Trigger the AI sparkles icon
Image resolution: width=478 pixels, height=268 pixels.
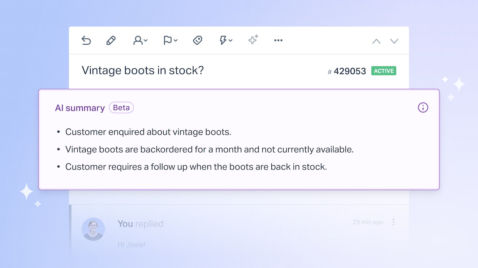click(x=253, y=40)
